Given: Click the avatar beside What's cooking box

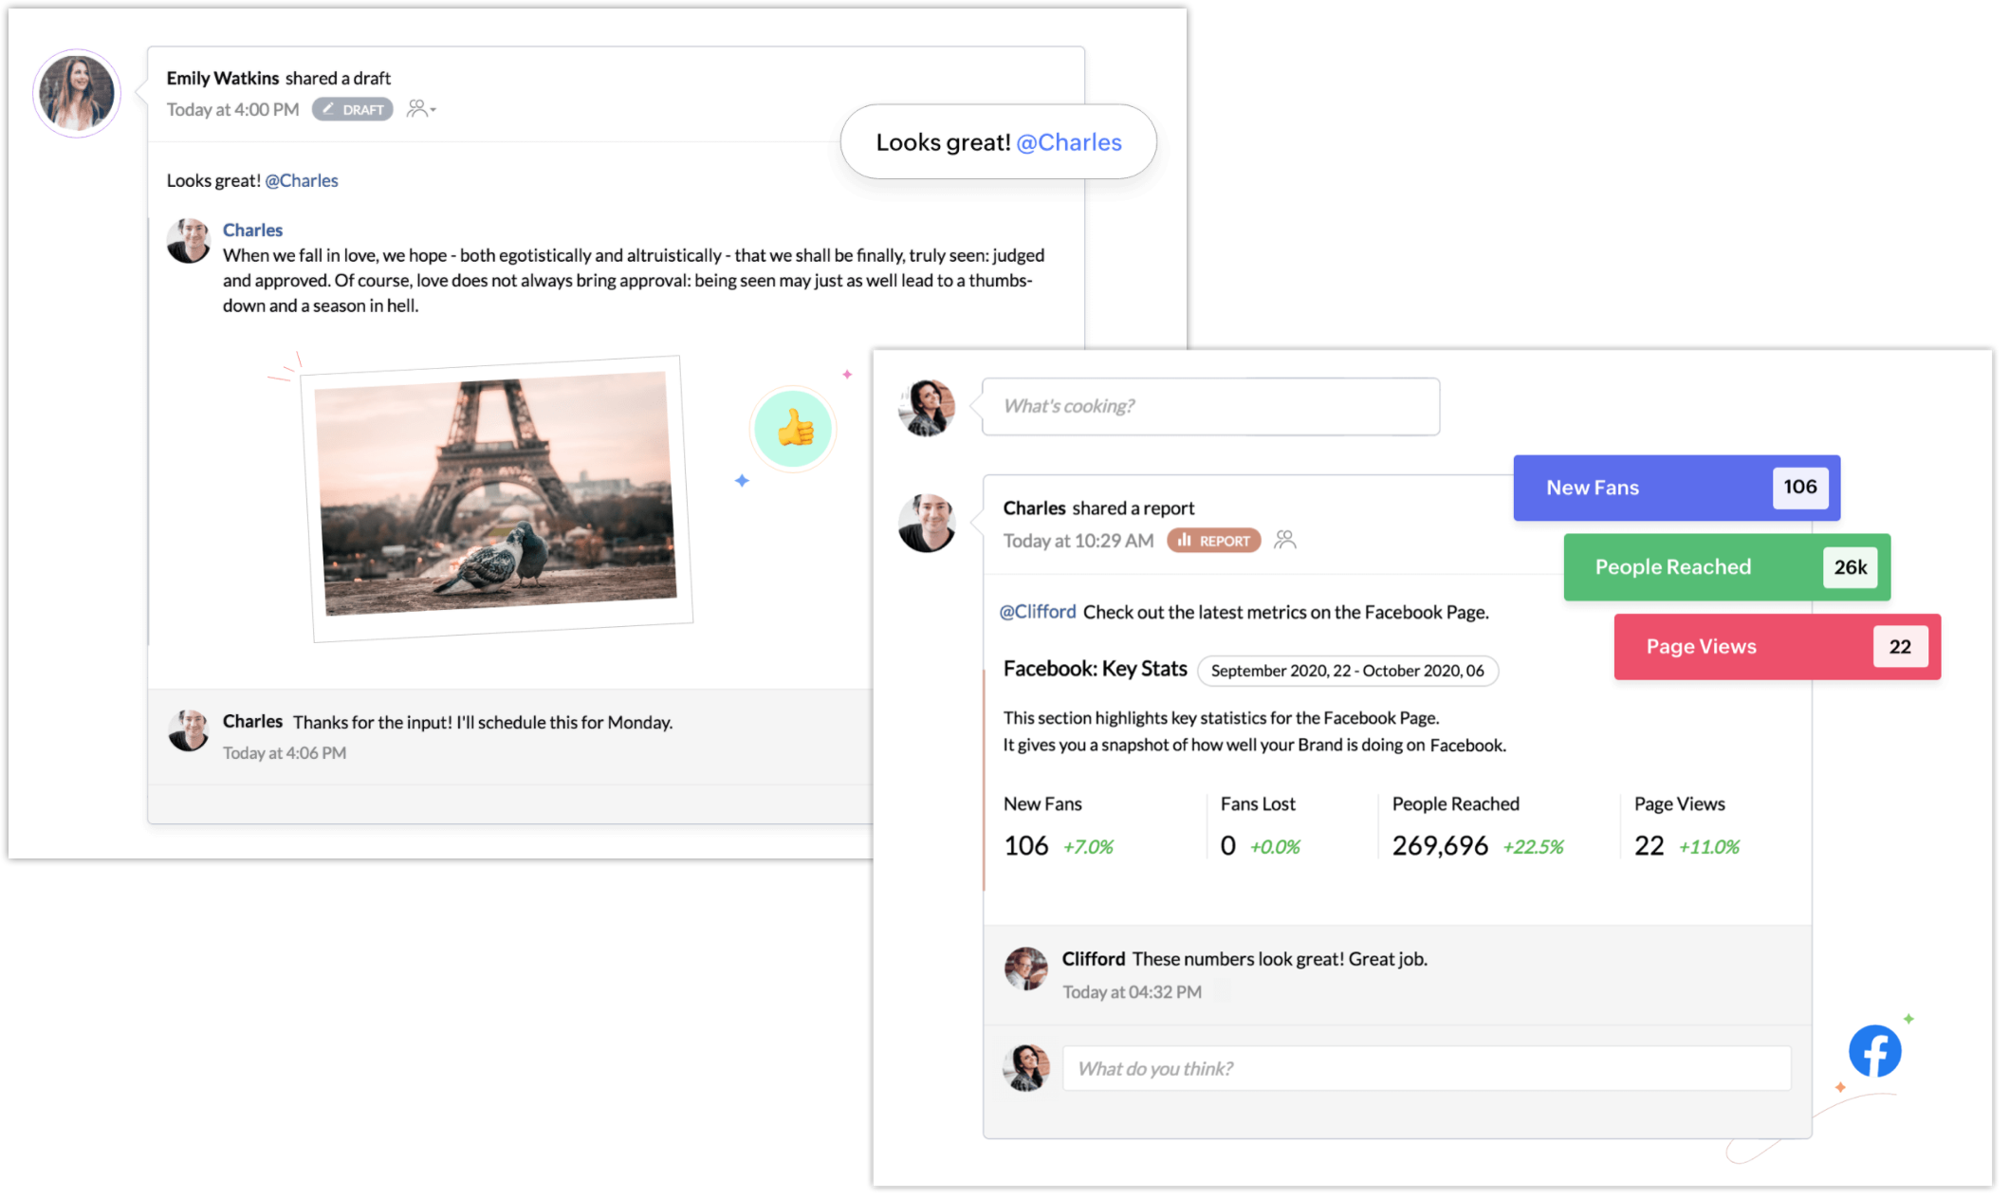Looking at the screenshot, I should pyautogui.click(x=927, y=407).
